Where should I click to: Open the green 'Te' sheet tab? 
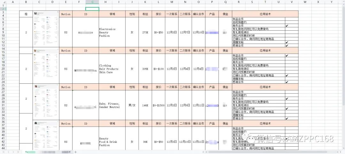[x=29, y=152]
